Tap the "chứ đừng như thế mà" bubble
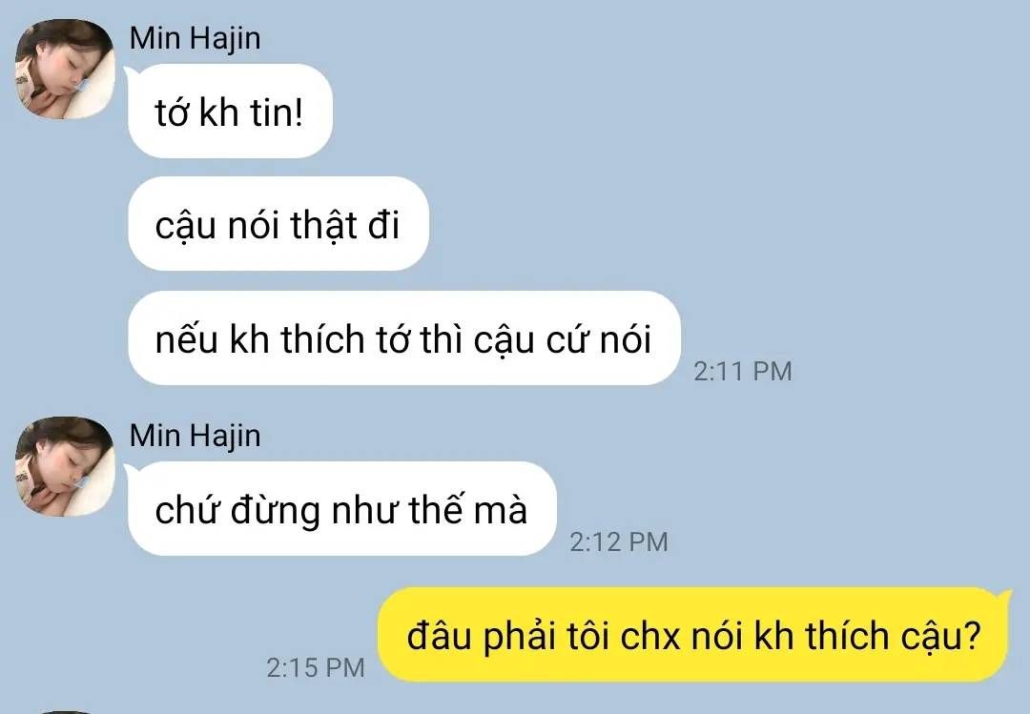 point(341,509)
